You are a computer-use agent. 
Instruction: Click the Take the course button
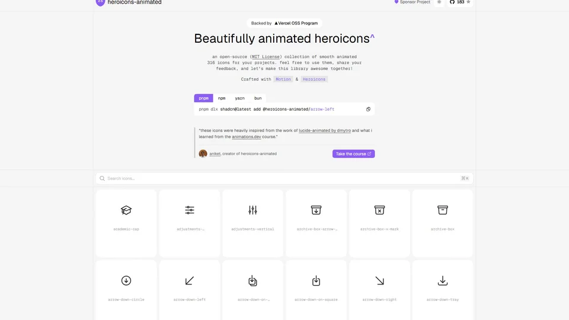click(353, 154)
